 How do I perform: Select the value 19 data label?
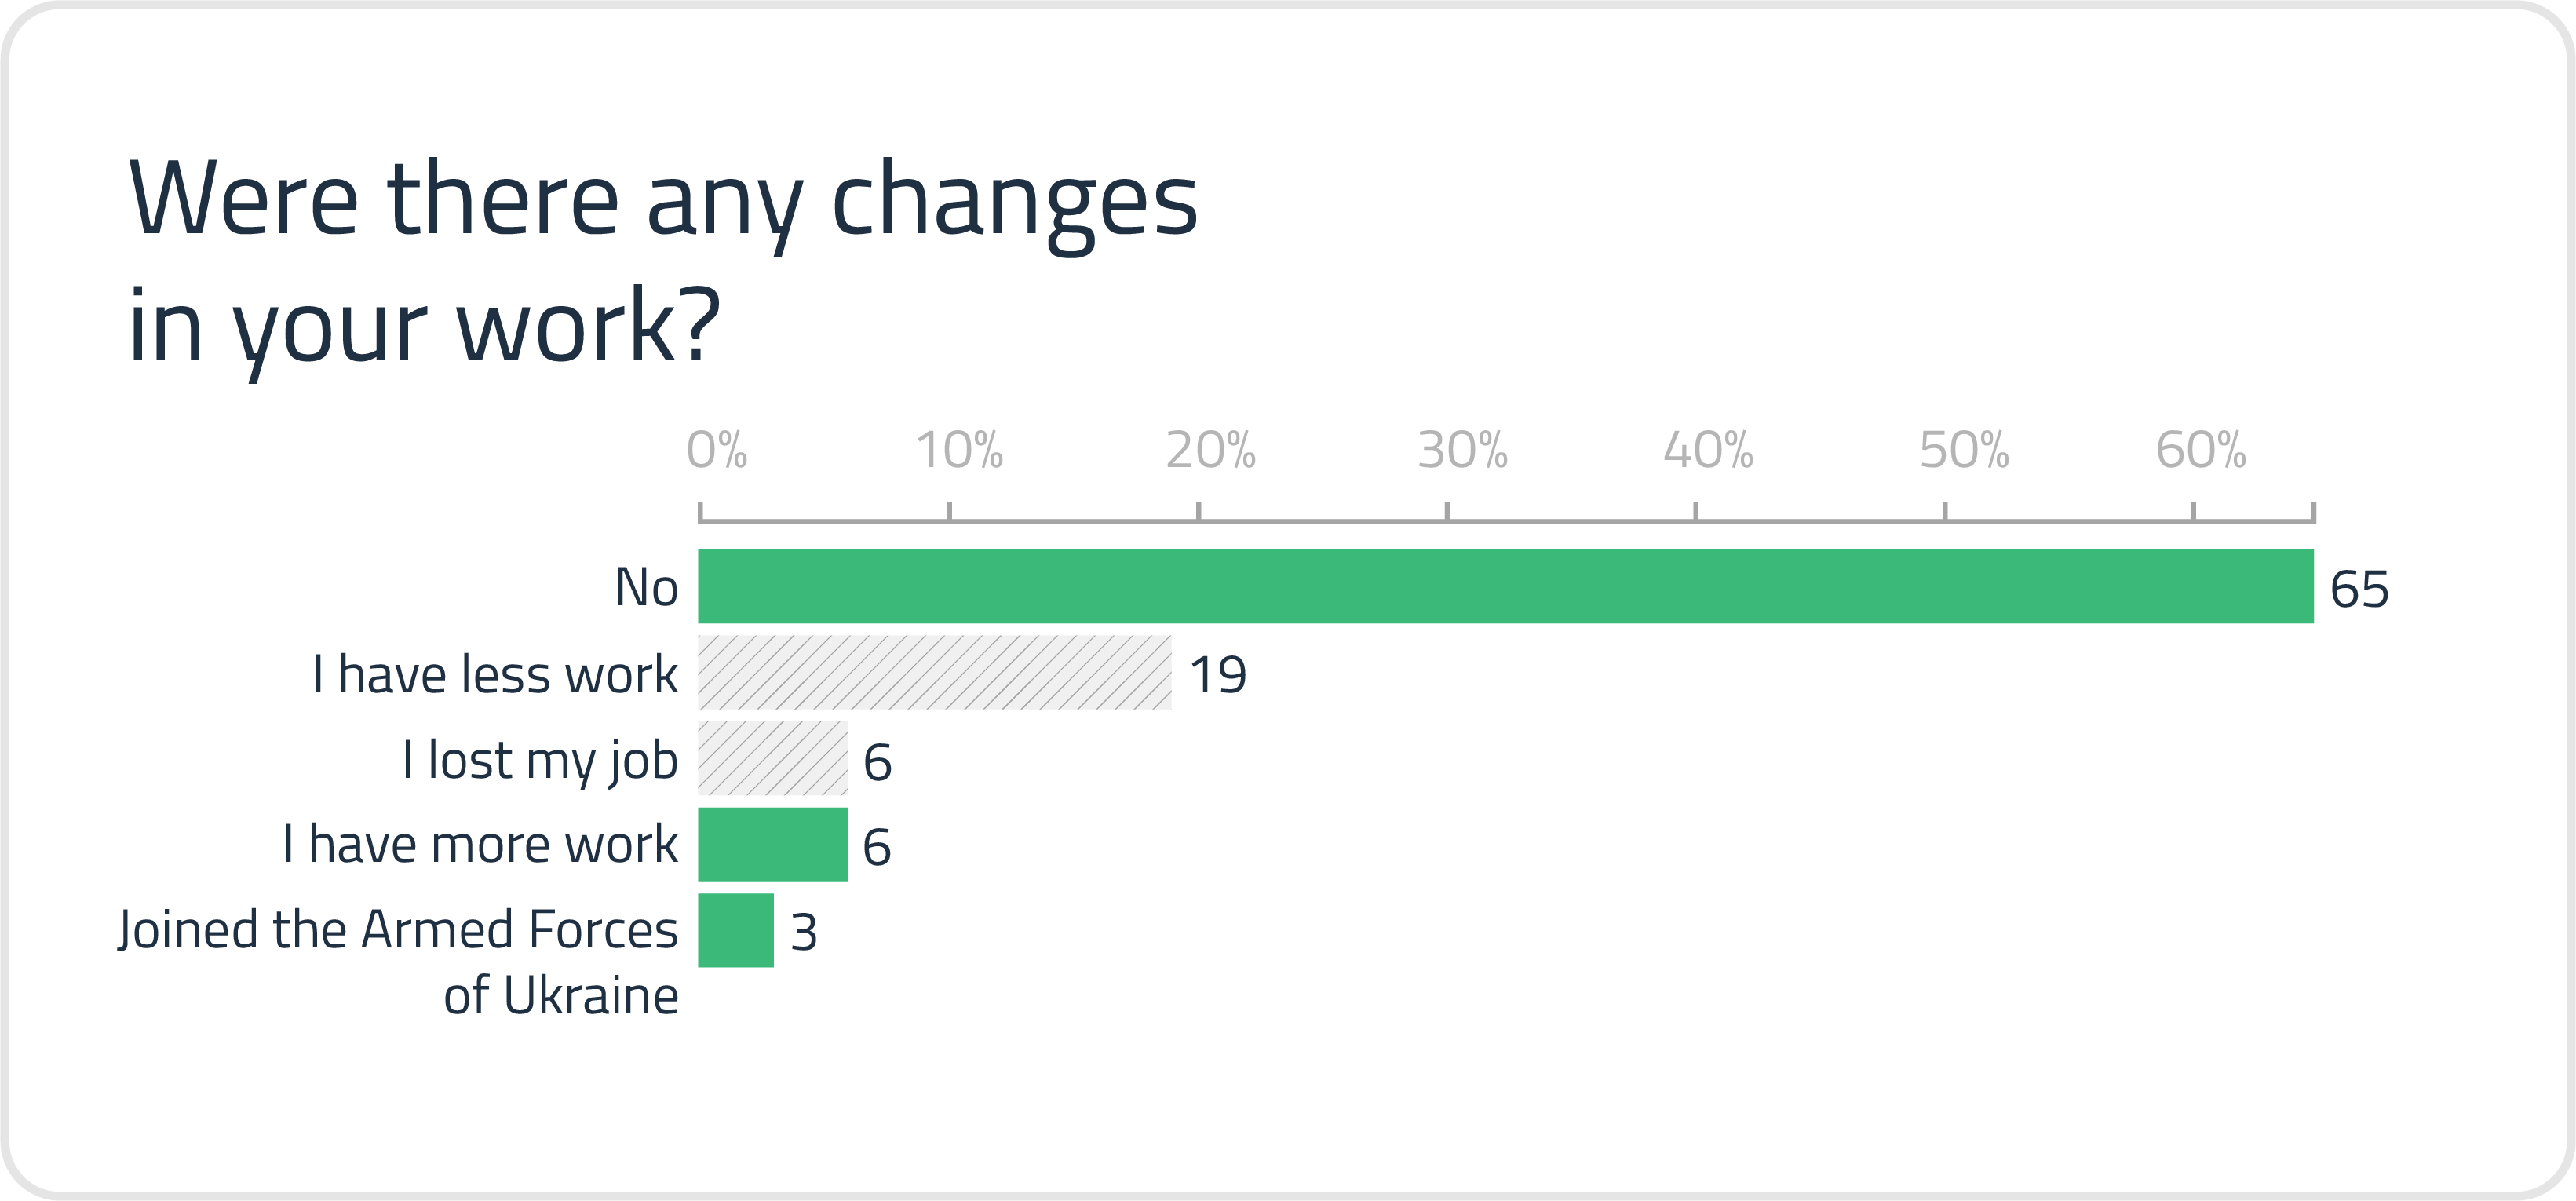coord(1217,675)
